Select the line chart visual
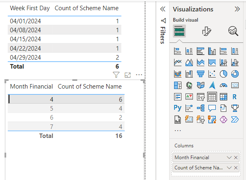The height and width of the screenshot is (180, 246). [x=178, y=62]
